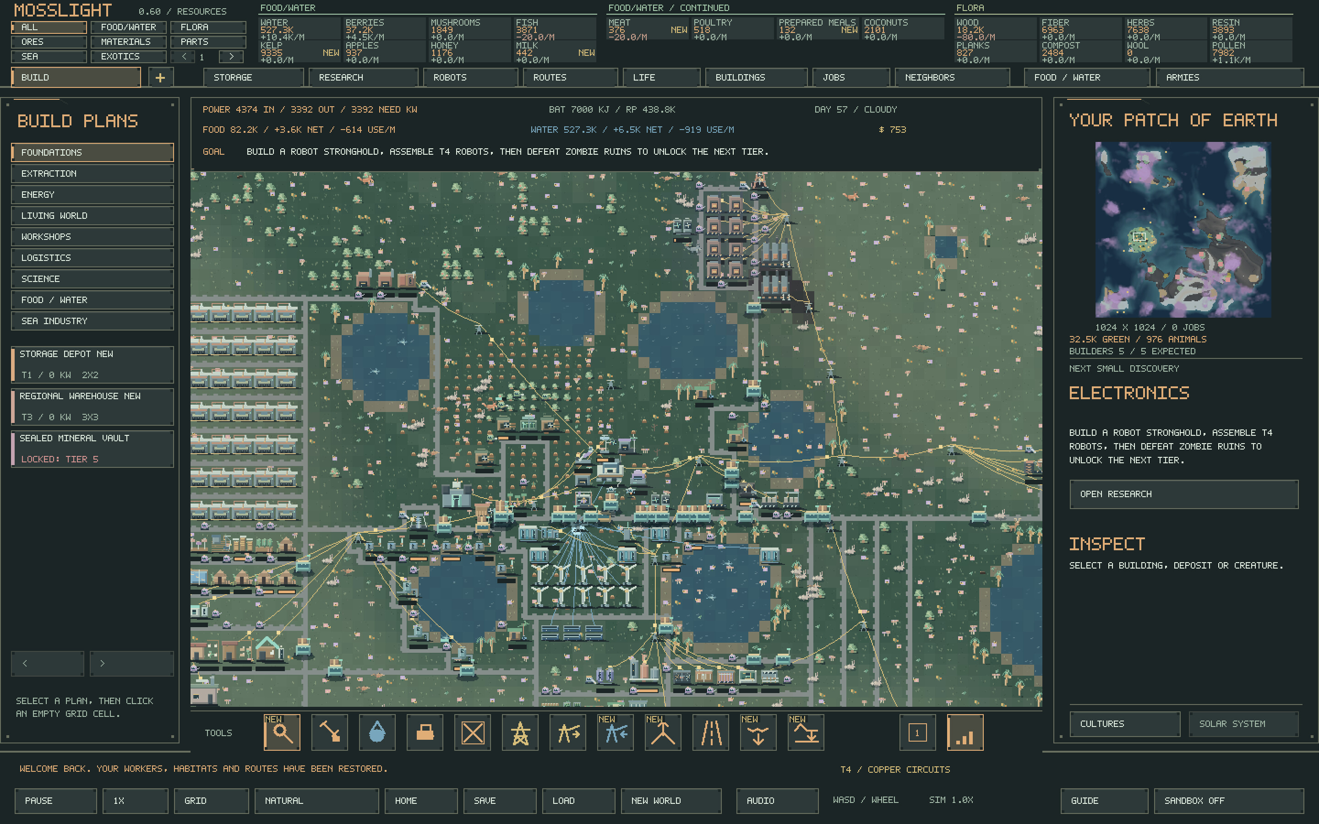
Task: Choose REGIONAL WAREHOUSE build plan
Action: (x=92, y=407)
